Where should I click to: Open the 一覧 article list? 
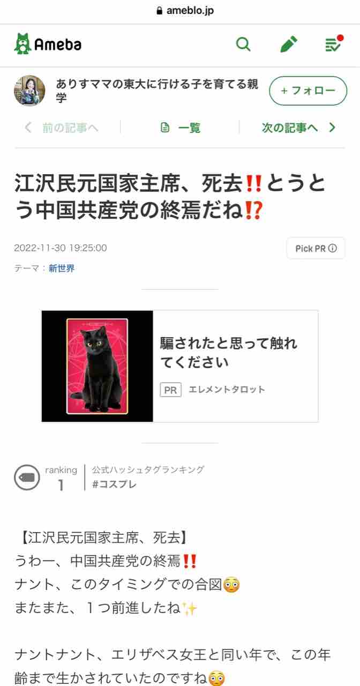pyautogui.click(x=180, y=128)
